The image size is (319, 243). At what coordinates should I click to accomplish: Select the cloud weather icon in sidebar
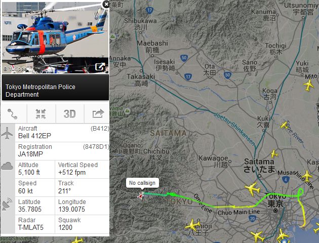pos(7,166)
